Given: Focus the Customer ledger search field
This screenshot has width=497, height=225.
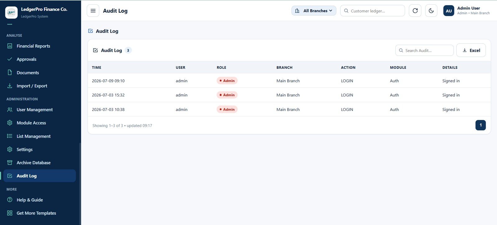Looking at the screenshot, I should 372,11.
